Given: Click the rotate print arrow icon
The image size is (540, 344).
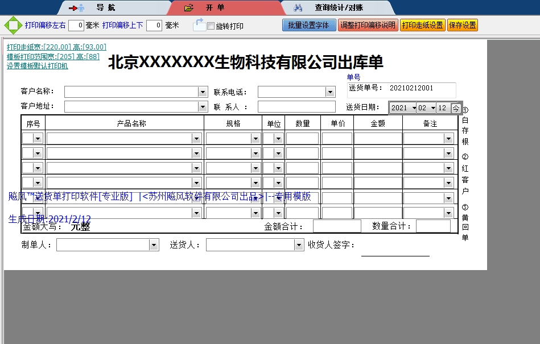Looking at the screenshot, I should tap(199, 24).
